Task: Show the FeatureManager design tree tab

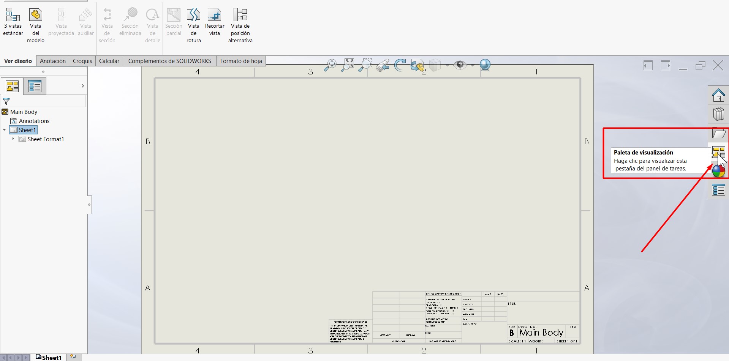Action: pyautogui.click(x=12, y=86)
